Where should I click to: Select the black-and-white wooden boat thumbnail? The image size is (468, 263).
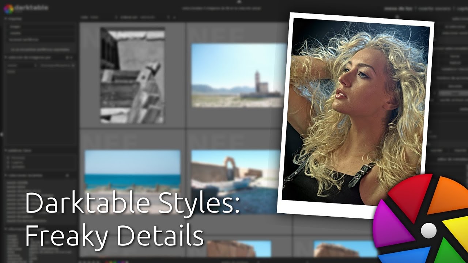(x=133, y=76)
